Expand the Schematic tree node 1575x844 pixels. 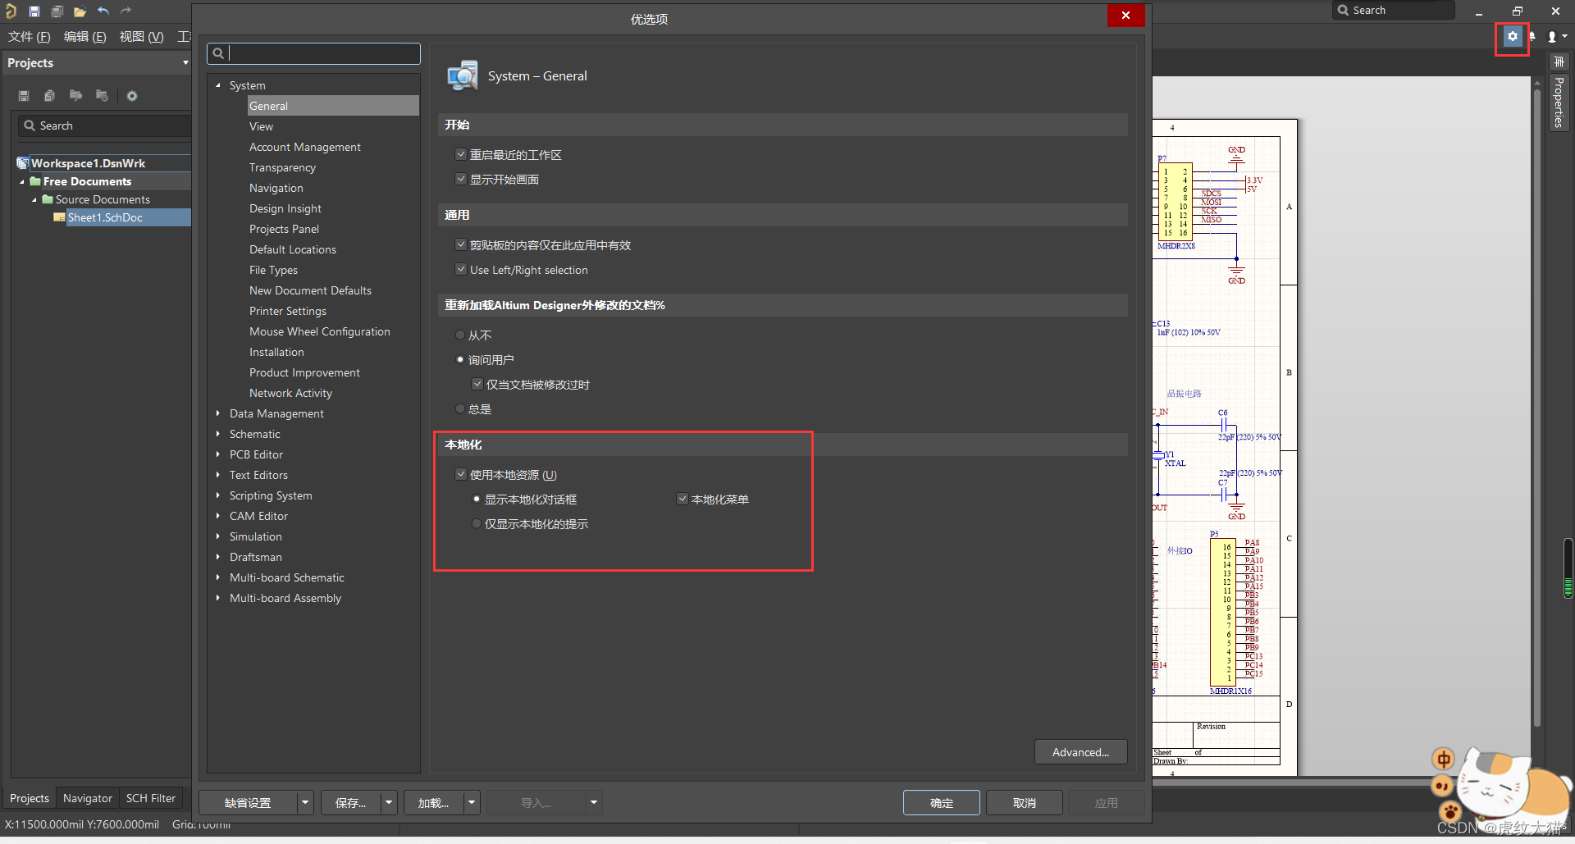[x=218, y=434]
